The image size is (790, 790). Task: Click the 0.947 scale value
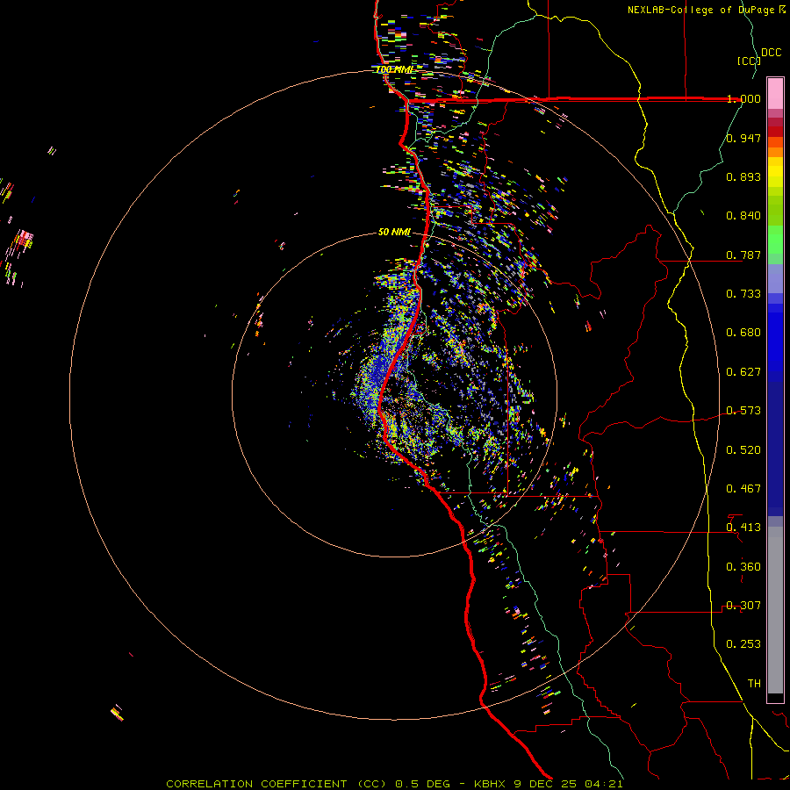[x=743, y=138]
